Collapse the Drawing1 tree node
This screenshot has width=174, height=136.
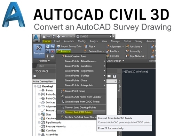click(35, 86)
